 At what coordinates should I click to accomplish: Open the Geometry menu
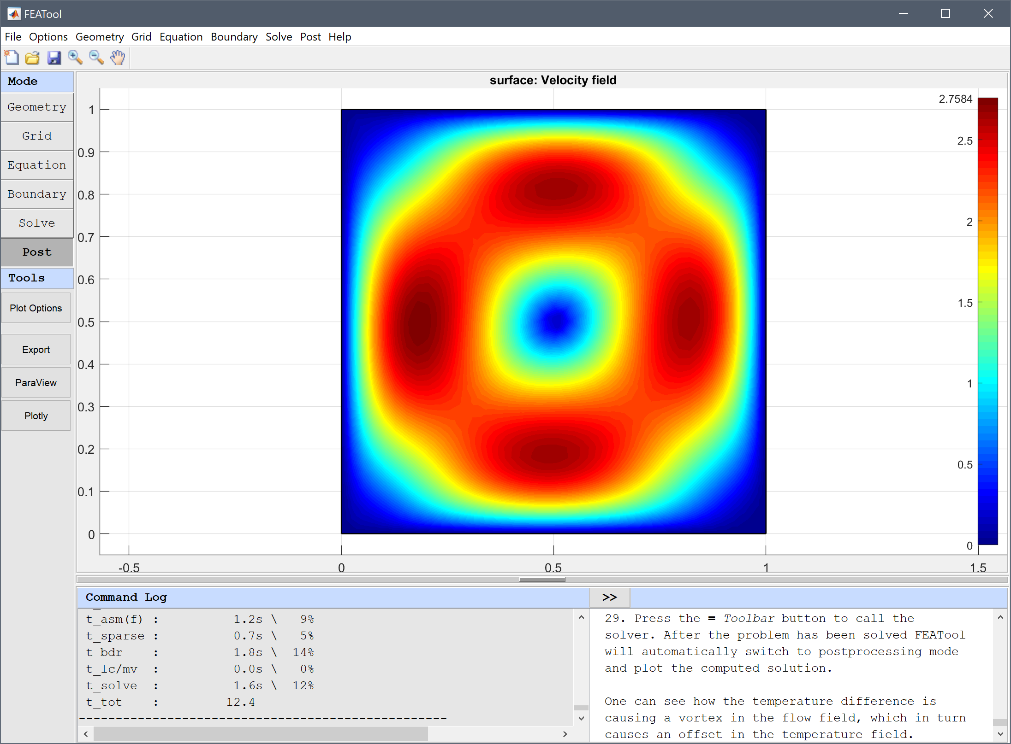(100, 37)
